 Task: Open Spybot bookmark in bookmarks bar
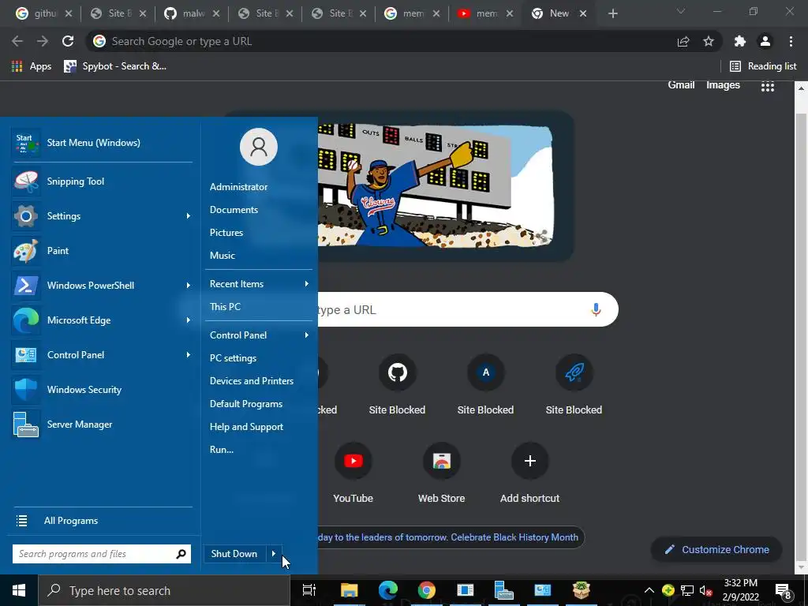[115, 66]
